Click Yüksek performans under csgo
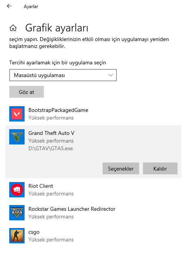196x256 pixels. [51, 240]
